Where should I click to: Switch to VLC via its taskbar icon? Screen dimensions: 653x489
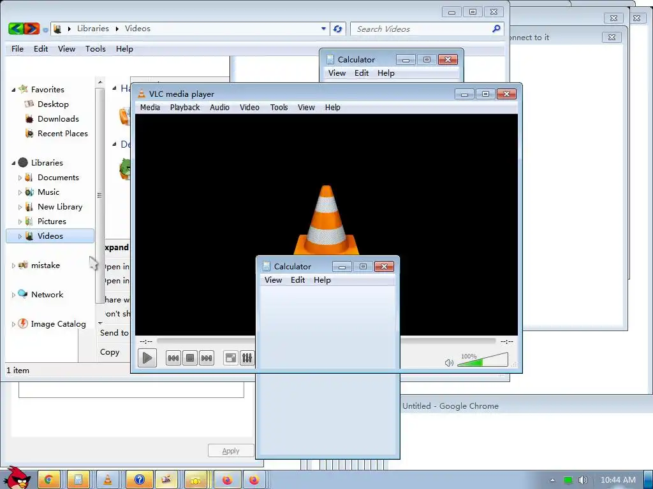[107, 480]
